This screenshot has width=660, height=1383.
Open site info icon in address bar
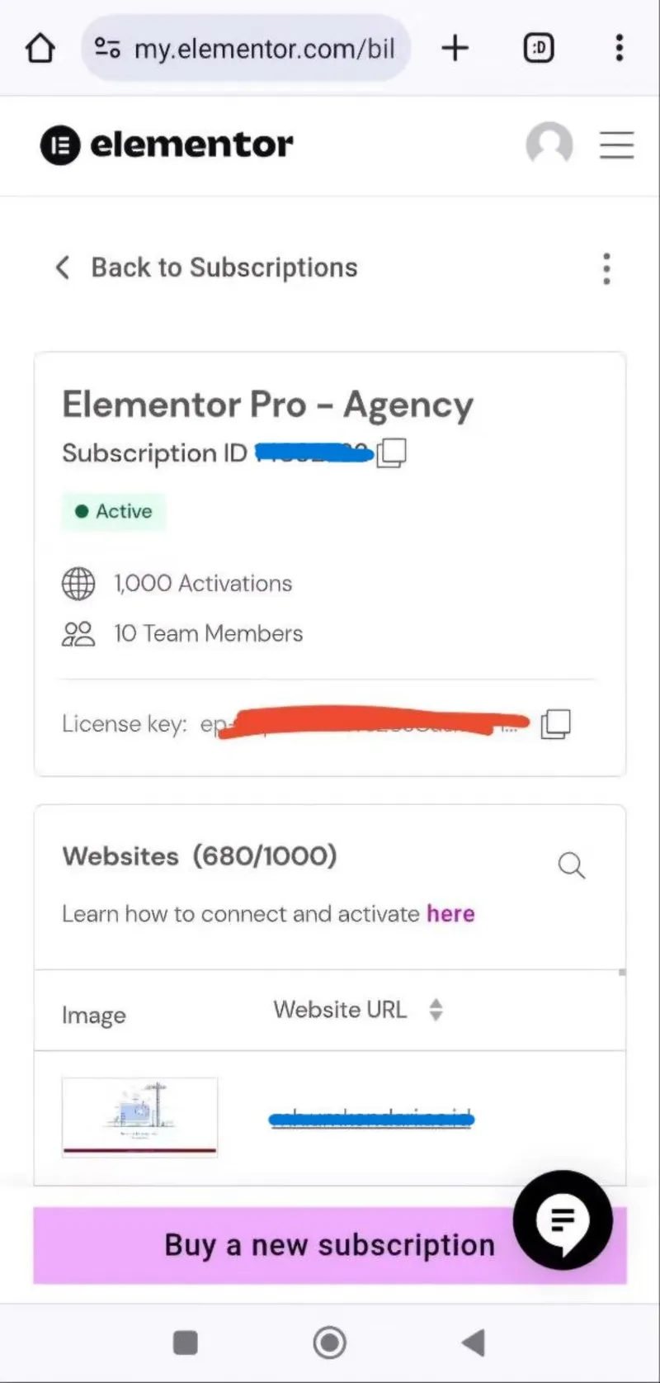click(x=108, y=49)
